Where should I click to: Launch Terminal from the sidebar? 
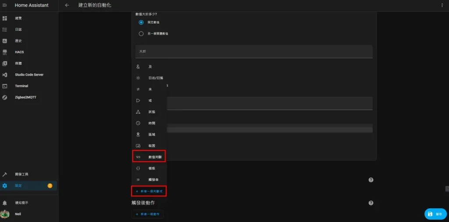click(21, 86)
